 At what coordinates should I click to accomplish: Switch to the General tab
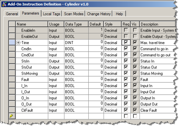[x=12, y=14]
